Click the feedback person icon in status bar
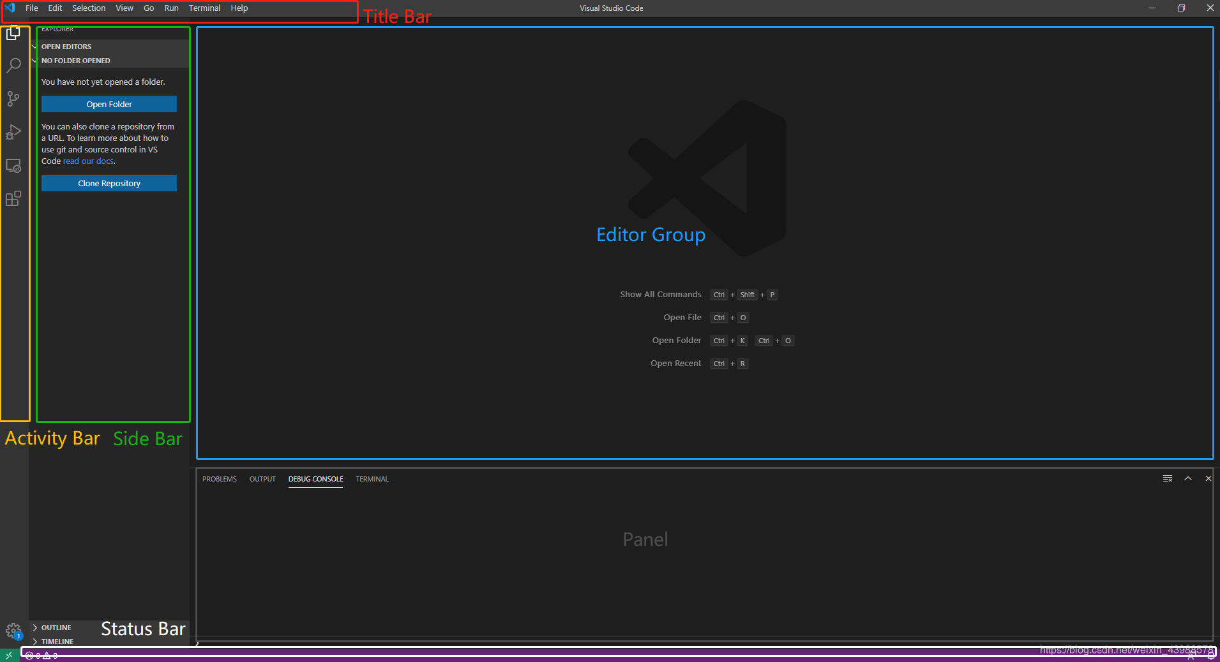 click(1191, 656)
